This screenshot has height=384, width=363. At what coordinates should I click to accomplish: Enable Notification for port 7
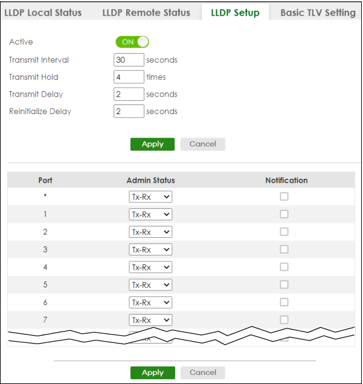[284, 320]
